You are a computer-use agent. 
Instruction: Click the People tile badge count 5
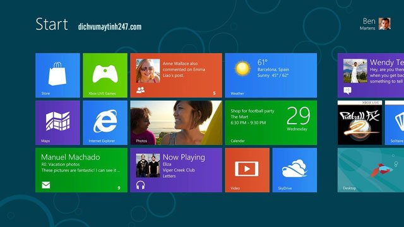(x=214, y=93)
